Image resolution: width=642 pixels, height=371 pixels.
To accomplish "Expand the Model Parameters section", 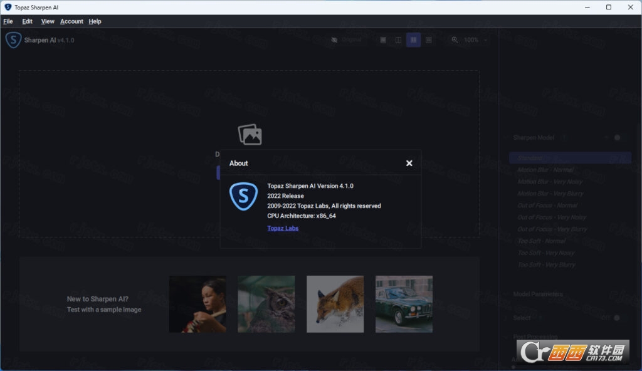I will 537,294.
